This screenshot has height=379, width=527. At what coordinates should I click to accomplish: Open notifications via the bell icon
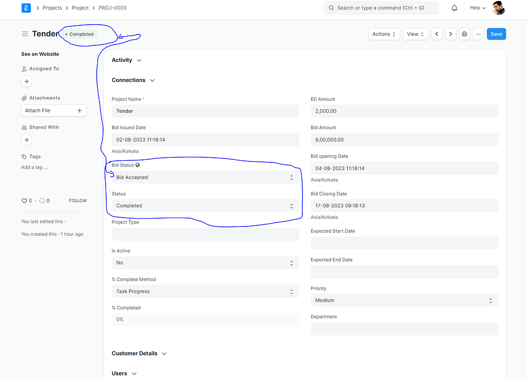pyautogui.click(x=455, y=8)
